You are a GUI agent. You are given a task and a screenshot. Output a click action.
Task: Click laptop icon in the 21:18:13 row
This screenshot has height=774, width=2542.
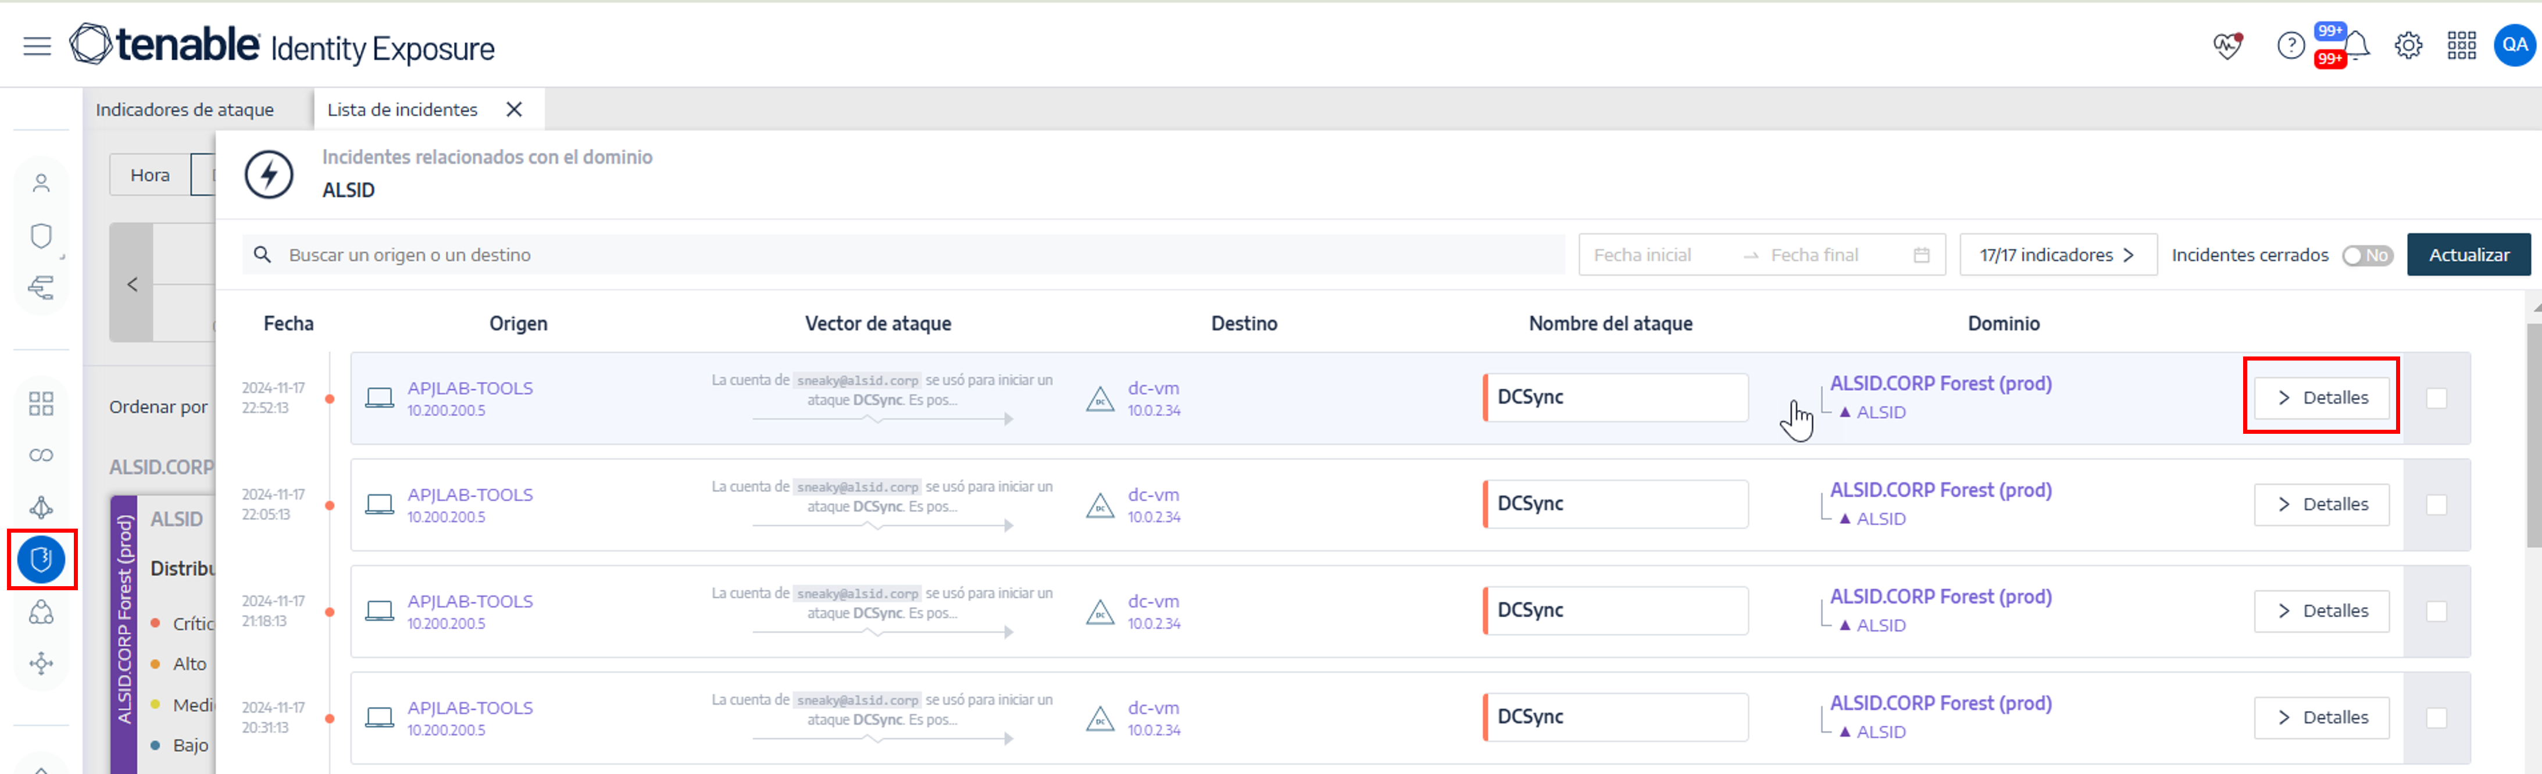point(379,611)
